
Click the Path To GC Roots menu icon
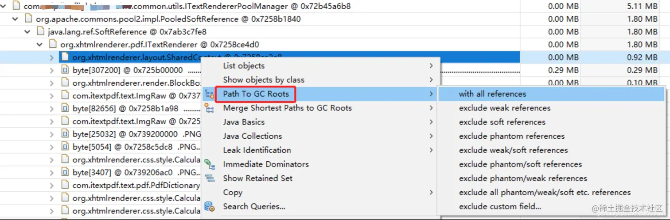[x=209, y=94]
